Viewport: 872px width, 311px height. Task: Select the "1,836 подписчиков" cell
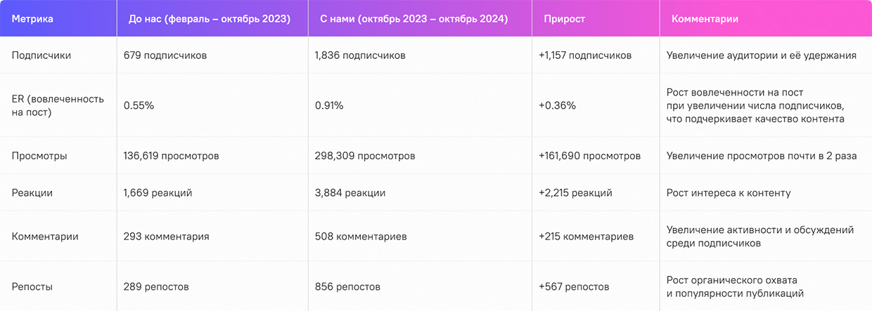tap(360, 55)
